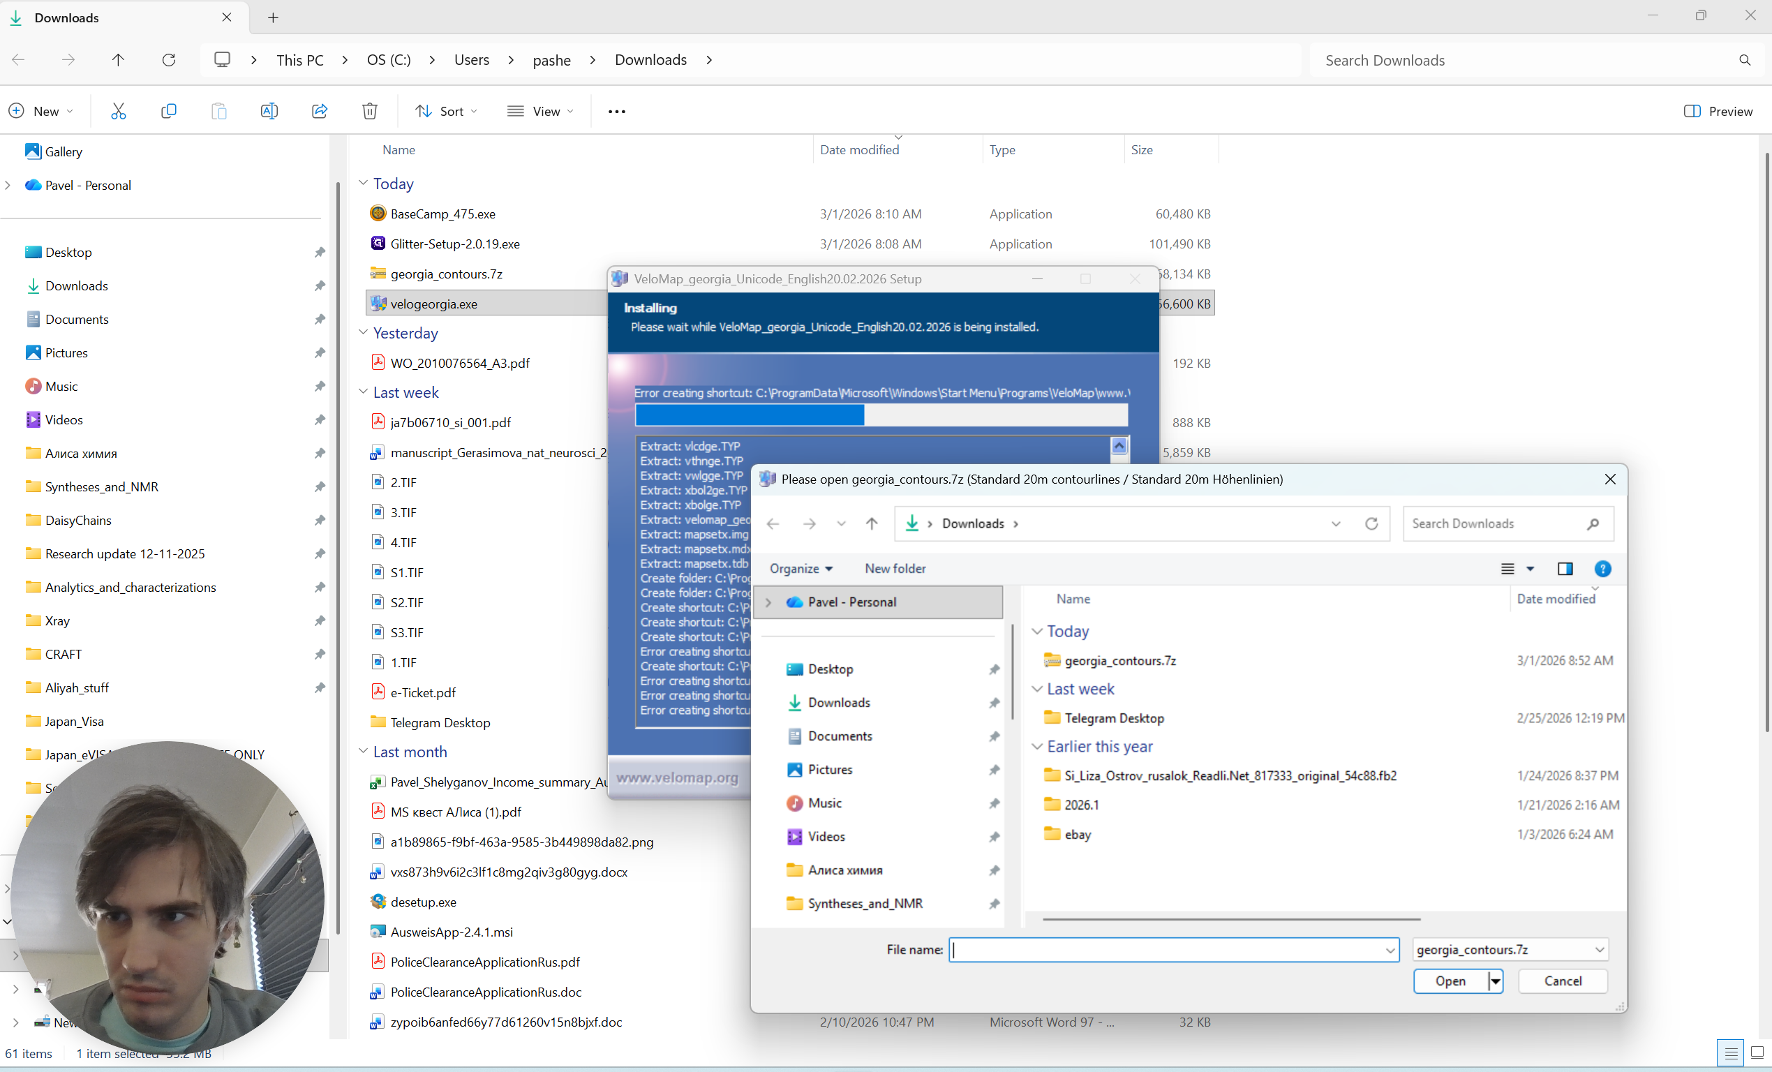The height and width of the screenshot is (1072, 1772).
Task: Click the Share icon in toolbar
Action: pyautogui.click(x=320, y=111)
